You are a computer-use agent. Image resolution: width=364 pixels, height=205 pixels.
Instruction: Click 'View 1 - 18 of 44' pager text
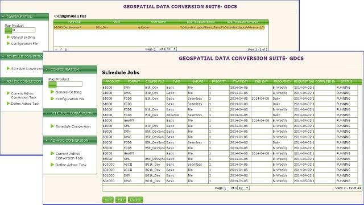tap(348, 188)
